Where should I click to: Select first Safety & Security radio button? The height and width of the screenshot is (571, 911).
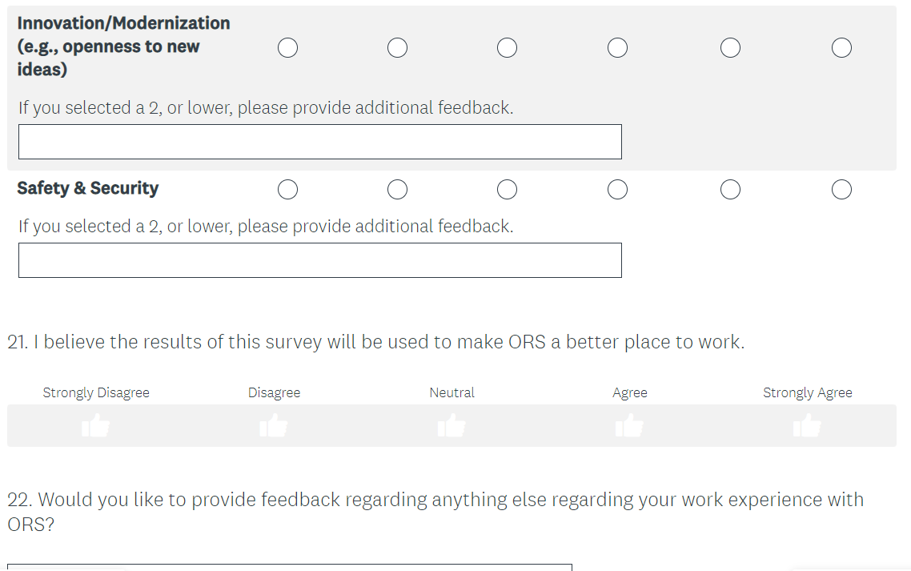[288, 190]
